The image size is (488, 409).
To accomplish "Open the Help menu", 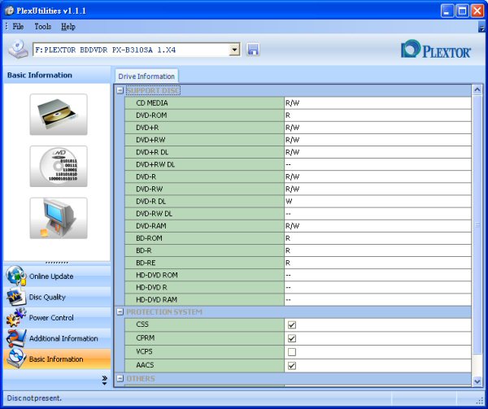I will [68, 27].
